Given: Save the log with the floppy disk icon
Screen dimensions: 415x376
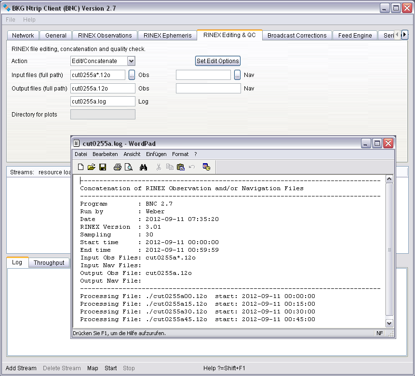Looking at the screenshot, I should [102, 167].
